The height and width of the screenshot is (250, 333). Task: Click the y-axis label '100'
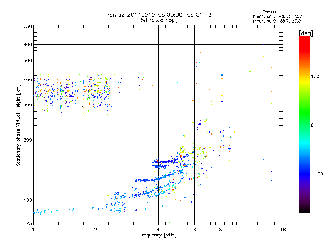27,200
